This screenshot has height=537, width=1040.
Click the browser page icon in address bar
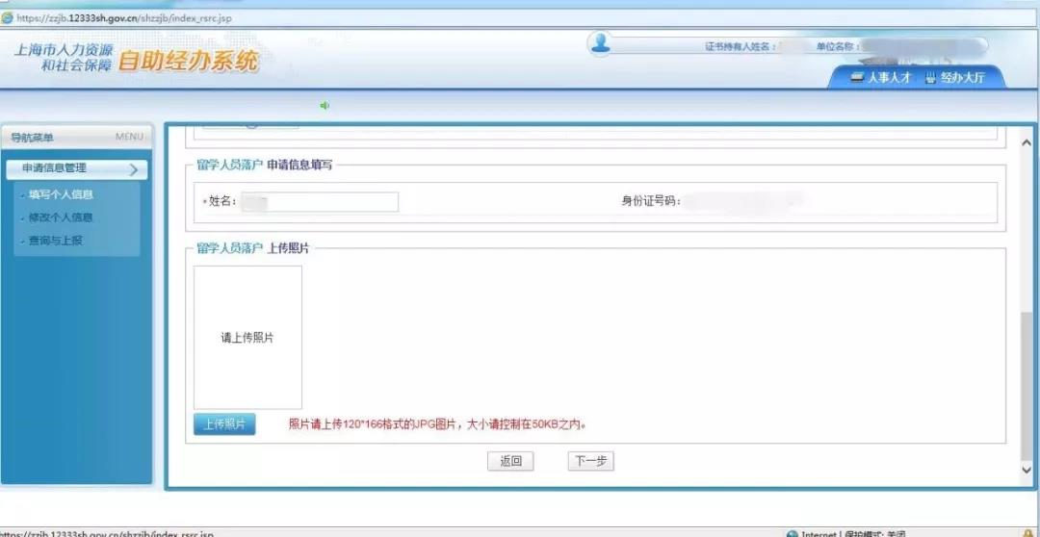[x=8, y=18]
